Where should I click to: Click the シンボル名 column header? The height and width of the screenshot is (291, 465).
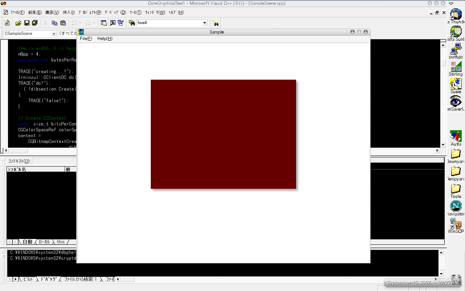pos(36,169)
